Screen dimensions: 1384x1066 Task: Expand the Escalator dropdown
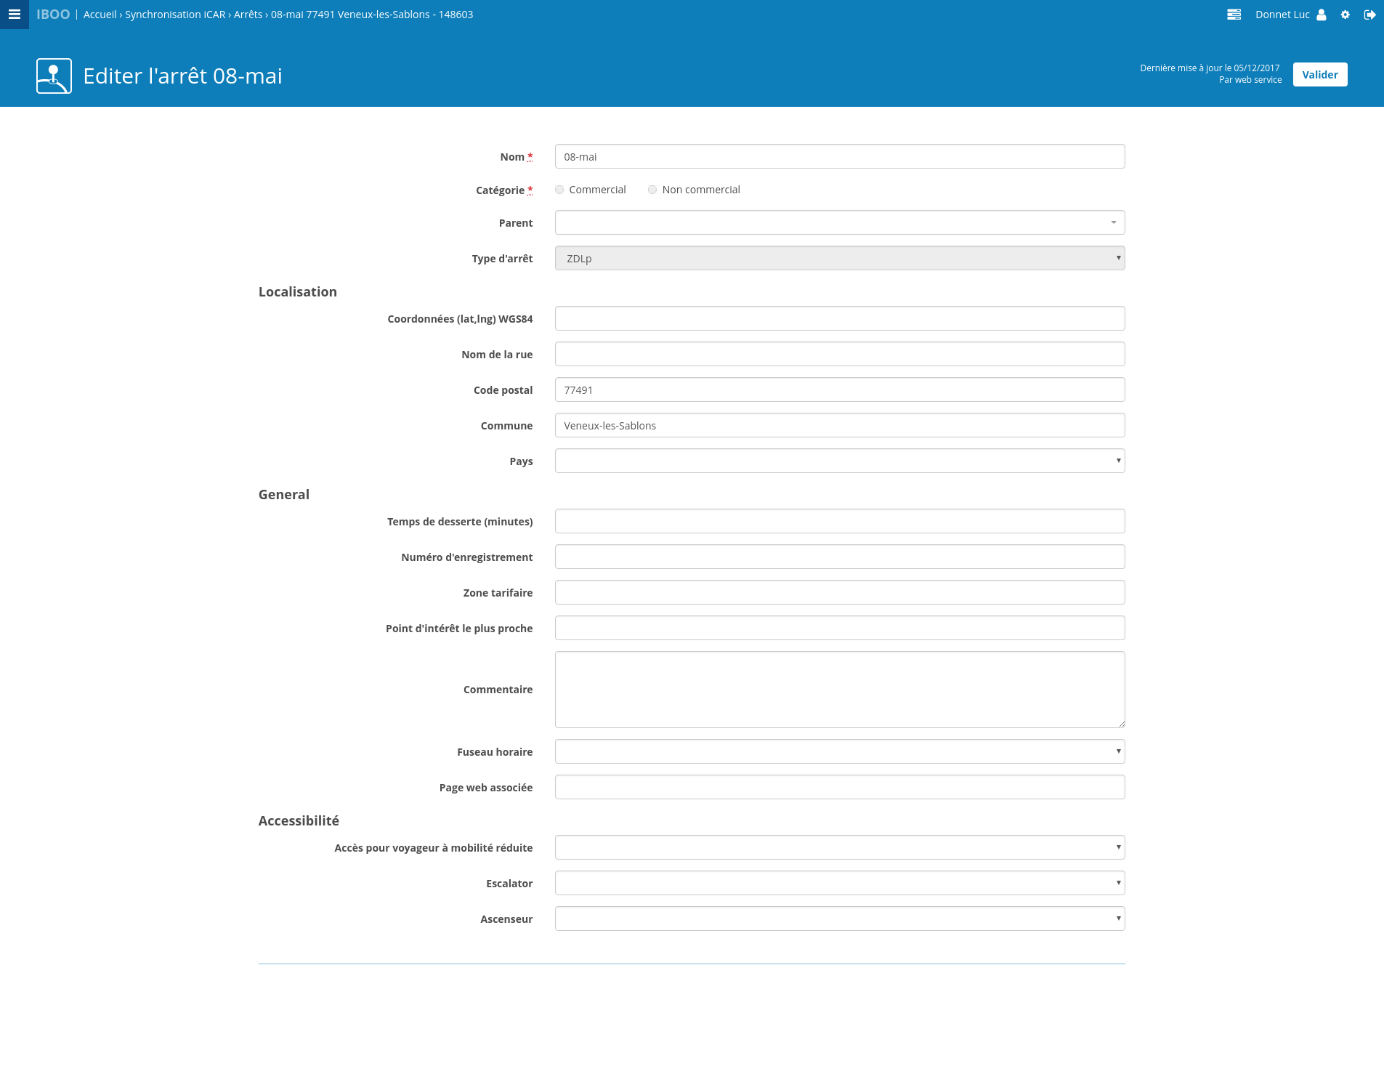coord(839,883)
